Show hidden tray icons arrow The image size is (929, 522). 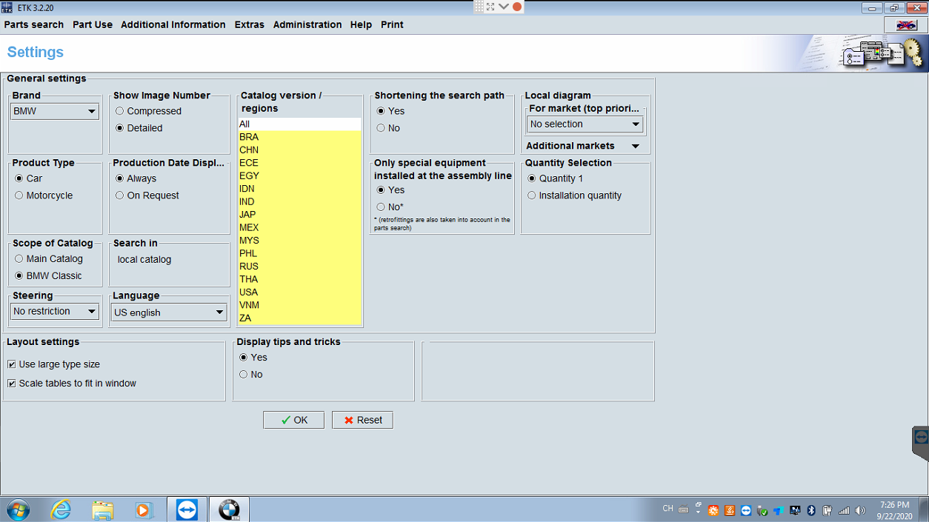pyautogui.click(x=698, y=511)
